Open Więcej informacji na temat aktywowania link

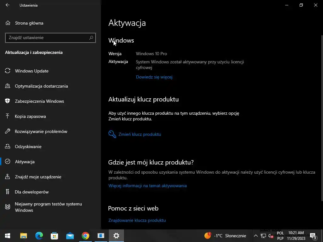coord(148,186)
